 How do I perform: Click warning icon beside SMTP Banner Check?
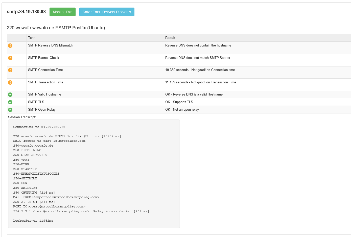pyautogui.click(x=10, y=58)
